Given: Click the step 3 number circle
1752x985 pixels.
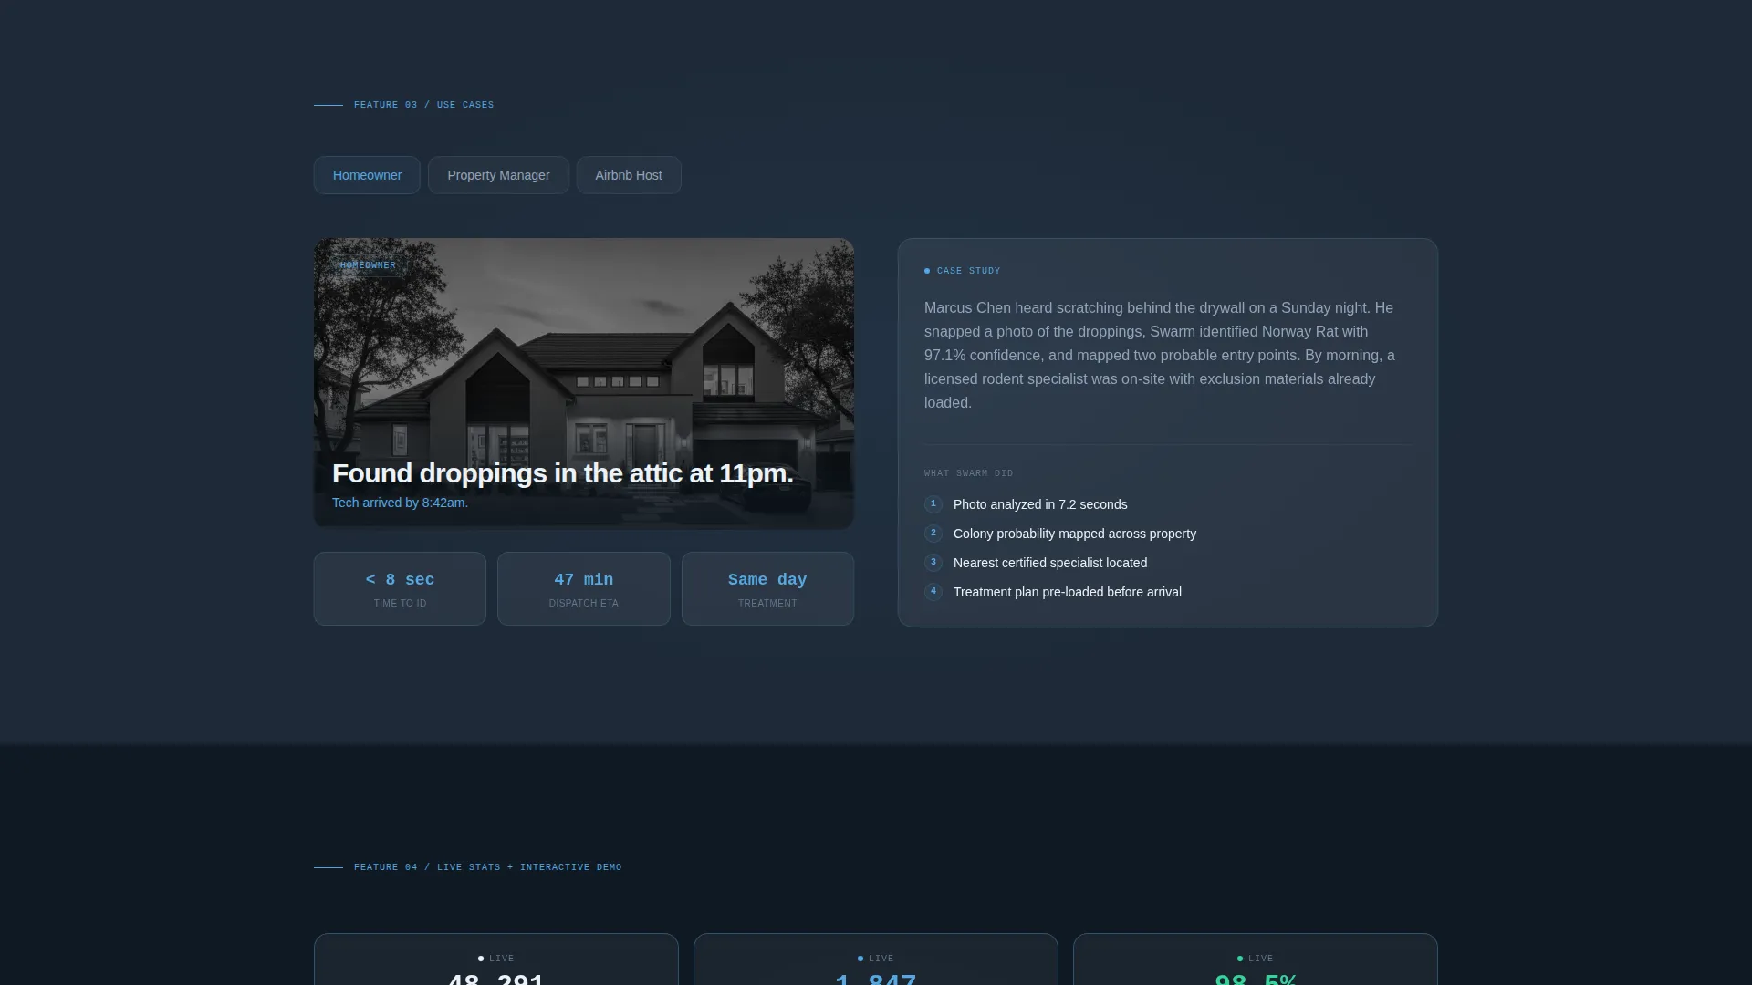Looking at the screenshot, I should pyautogui.click(x=933, y=563).
